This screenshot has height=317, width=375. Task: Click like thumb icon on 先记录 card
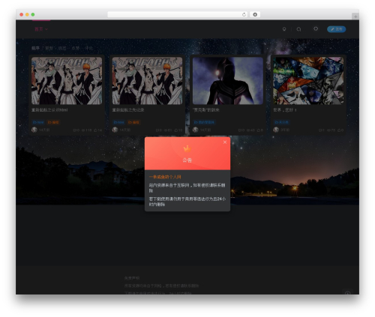pyautogui.click(x=175, y=130)
